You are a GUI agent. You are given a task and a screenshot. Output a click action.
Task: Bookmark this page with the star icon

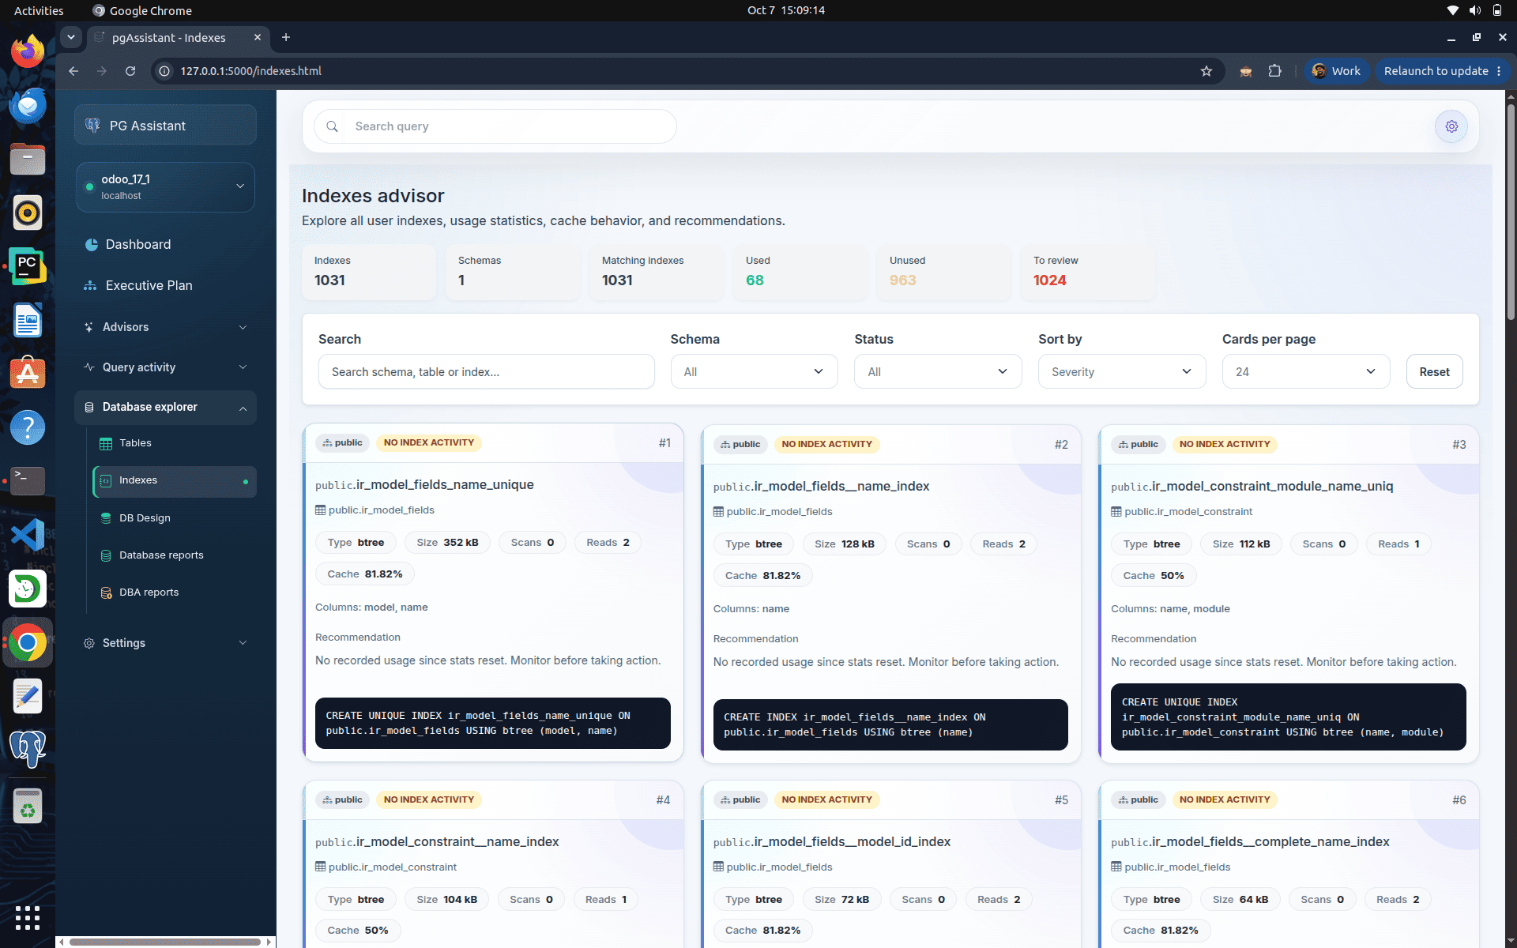pos(1206,71)
